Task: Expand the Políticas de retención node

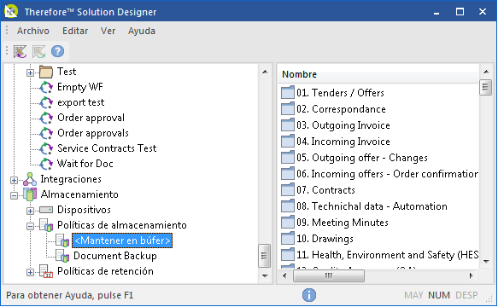Action: (30, 272)
